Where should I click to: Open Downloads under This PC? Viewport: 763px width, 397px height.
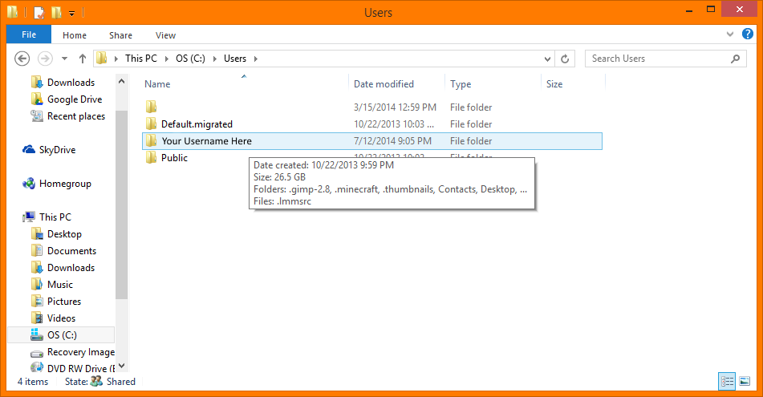[71, 268]
